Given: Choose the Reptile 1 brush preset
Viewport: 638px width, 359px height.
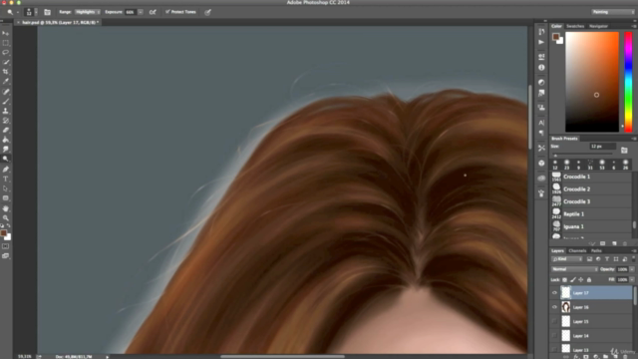Looking at the screenshot, I should click(591, 214).
